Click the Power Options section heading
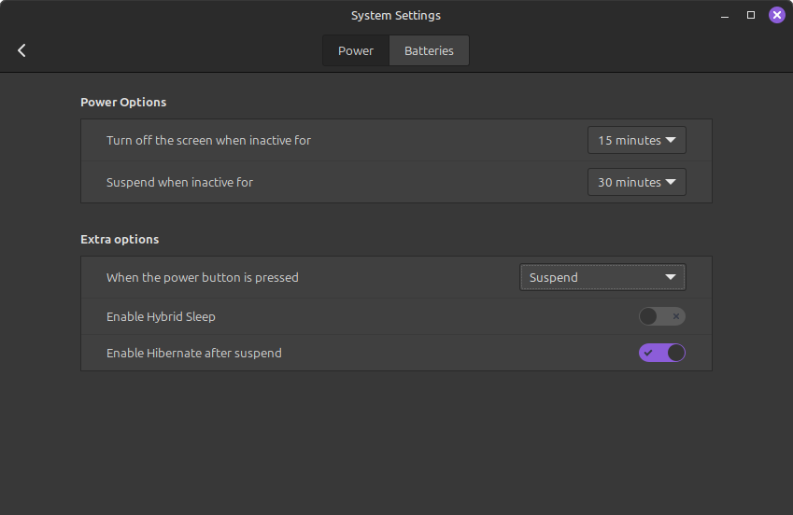This screenshot has height=515, width=793. pyautogui.click(x=123, y=103)
